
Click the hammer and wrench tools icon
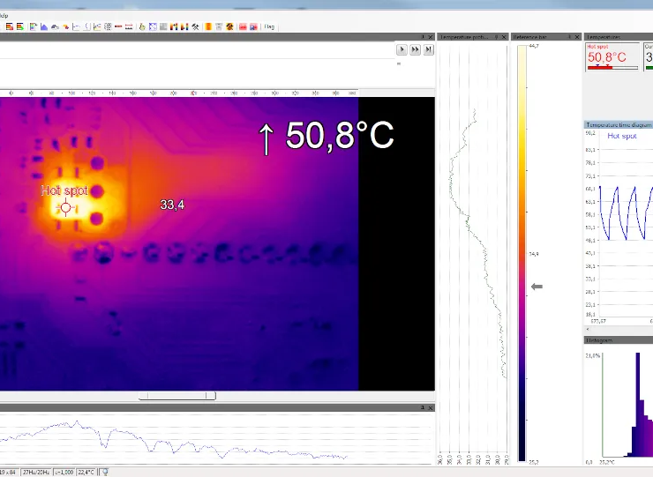pos(196,26)
